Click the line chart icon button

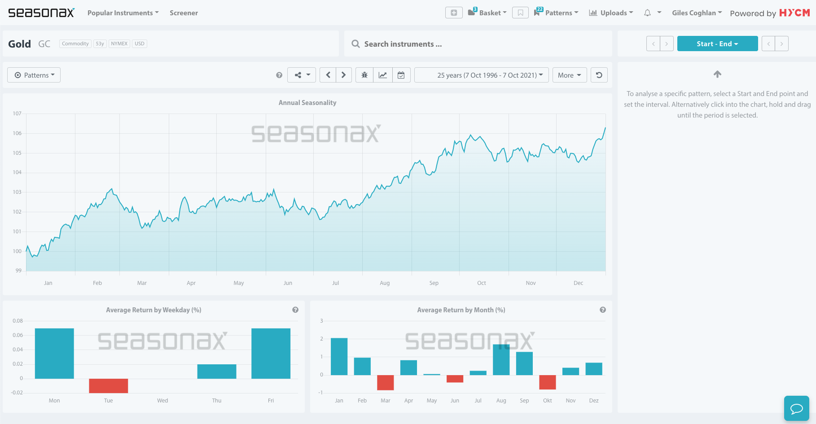383,75
